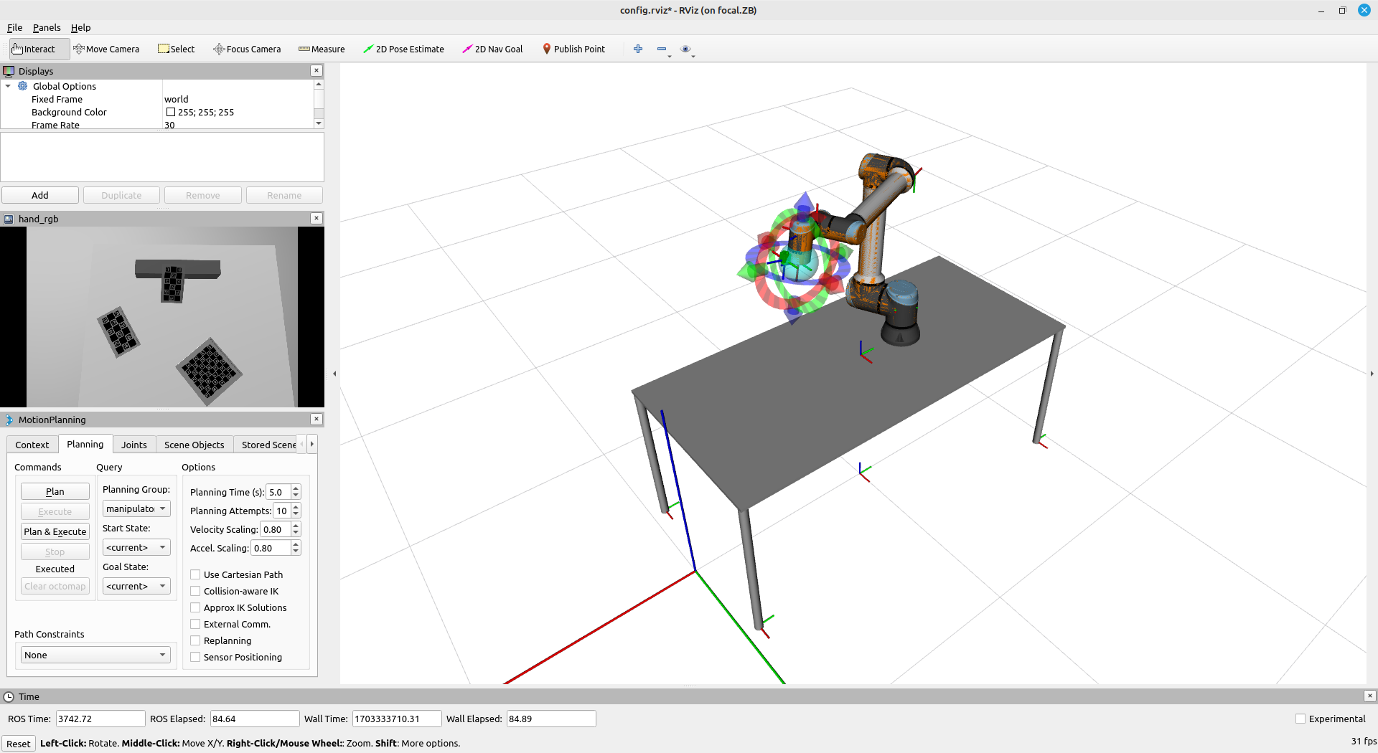The image size is (1378, 753).
Task: Switch to the Scene Objects tab
Action: [194, 445]
